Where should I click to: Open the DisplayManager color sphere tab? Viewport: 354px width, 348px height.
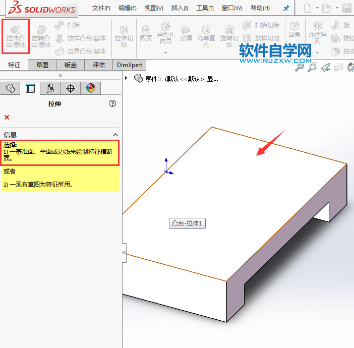click(x=90, y=88)
